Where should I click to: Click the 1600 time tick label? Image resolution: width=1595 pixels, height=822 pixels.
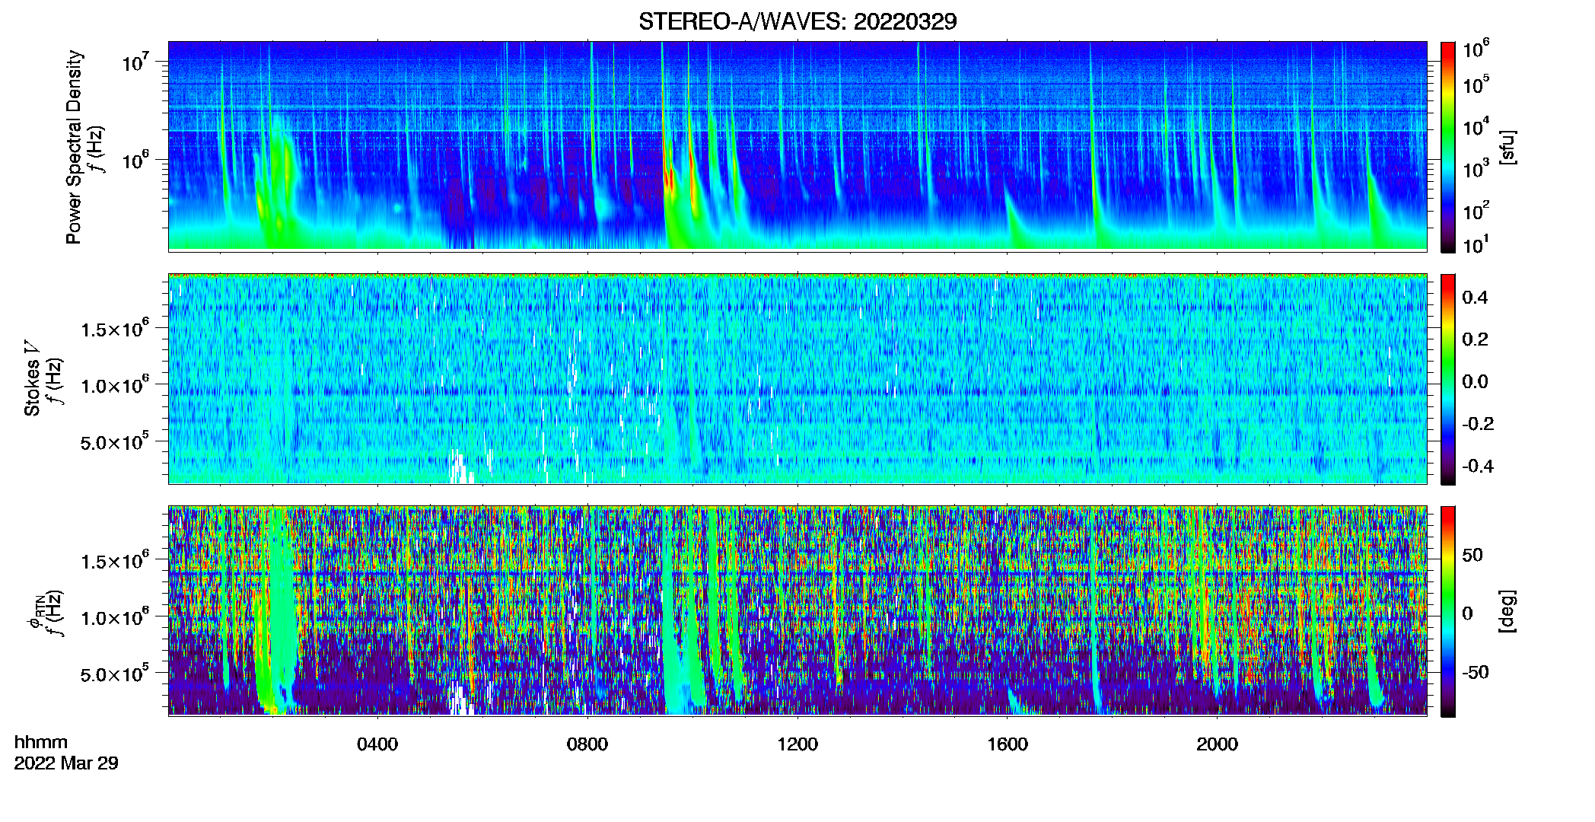pos(1008,744)
